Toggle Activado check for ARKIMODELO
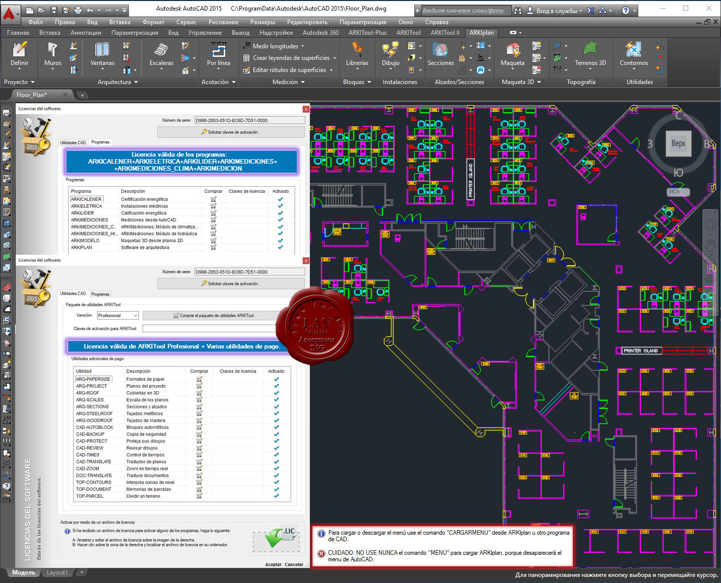Screen dimensions: 721x583 tap(280, 241)
